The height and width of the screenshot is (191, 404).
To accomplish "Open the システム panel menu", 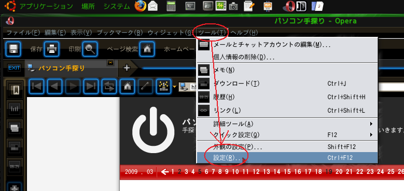I will (117, 6).
